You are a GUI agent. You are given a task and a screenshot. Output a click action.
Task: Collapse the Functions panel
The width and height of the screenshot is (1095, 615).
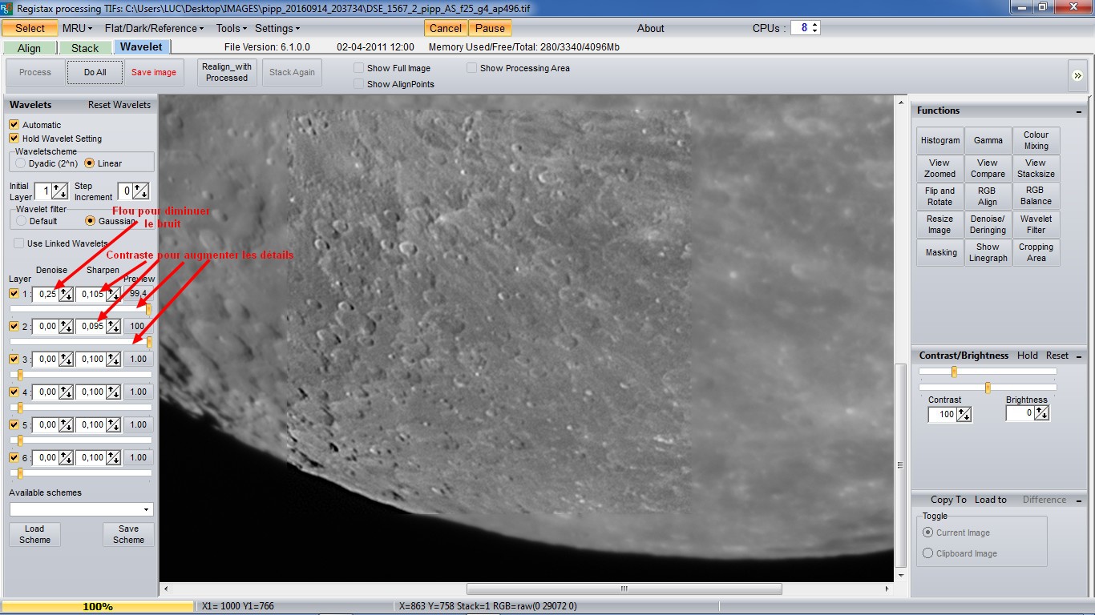coord(1079,111)
